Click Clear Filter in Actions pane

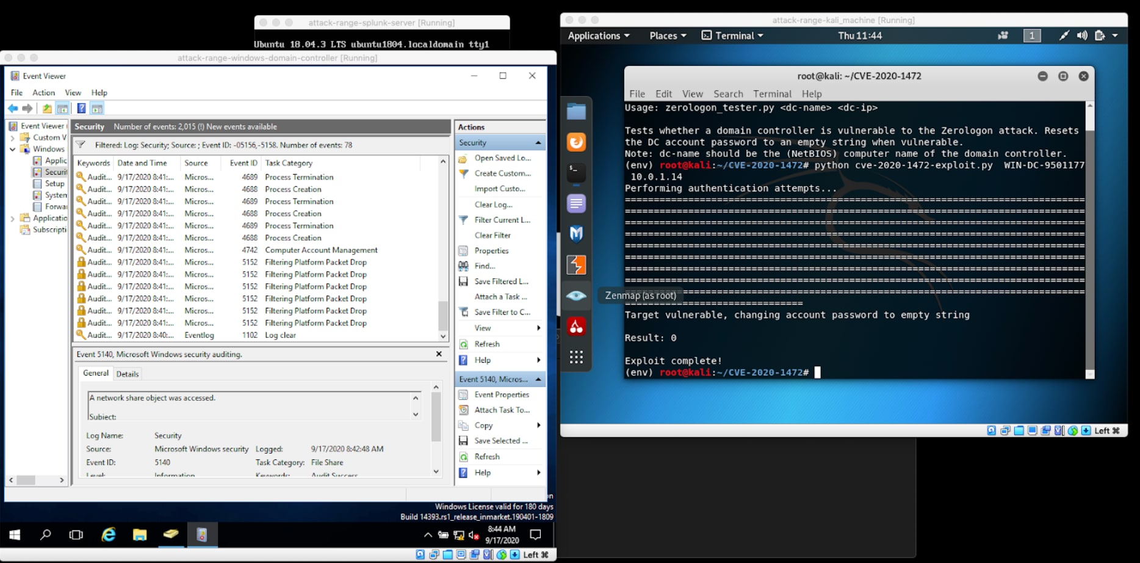tap(493, 235)
